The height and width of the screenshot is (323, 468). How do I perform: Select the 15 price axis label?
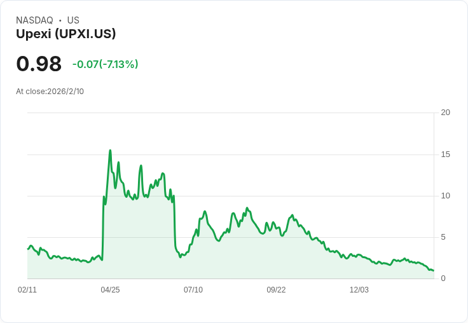coord(445,155)
